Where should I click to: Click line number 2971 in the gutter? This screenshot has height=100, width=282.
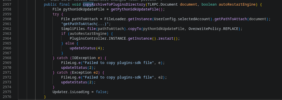click(7, 72)
